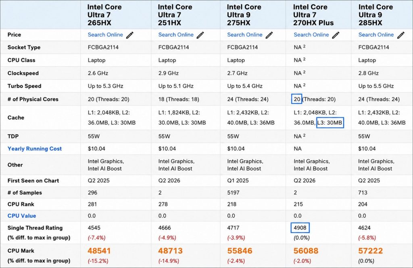
Task: Open Search Online link for Ultra 9 285HX
Action: click(x=376, y=35)
